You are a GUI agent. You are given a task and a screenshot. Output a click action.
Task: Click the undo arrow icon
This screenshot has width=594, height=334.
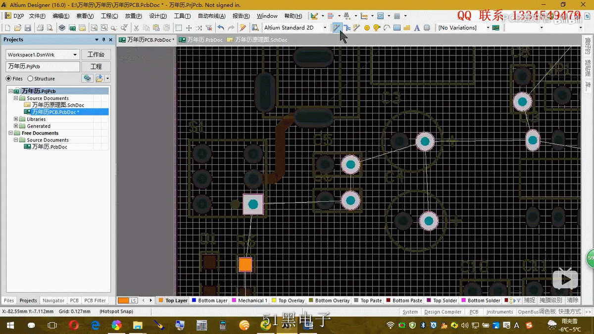[x=221, y=28]
